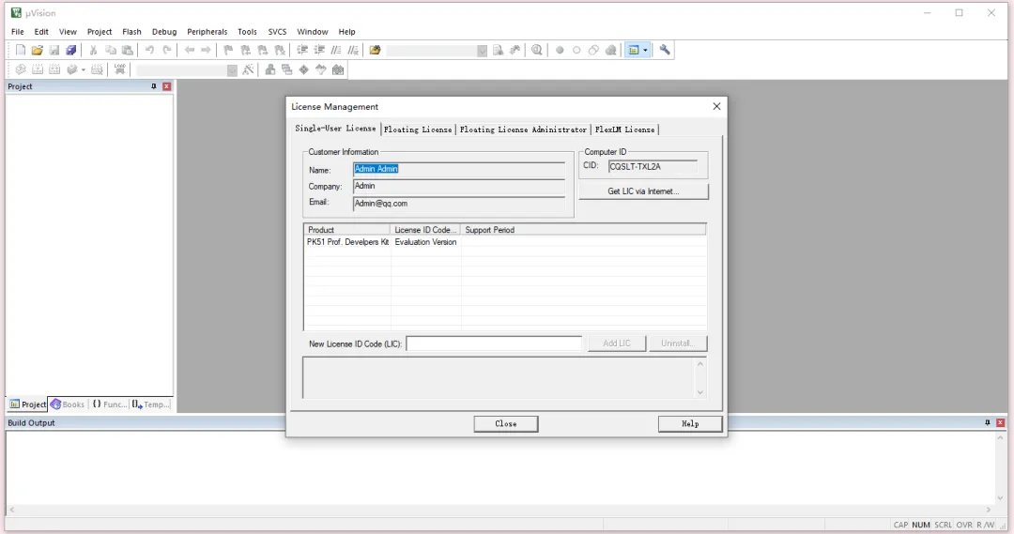The image size is (1014, 534).
Task: Click the Insert Breakpoint solid circle icon
Action: click(560, 51)
